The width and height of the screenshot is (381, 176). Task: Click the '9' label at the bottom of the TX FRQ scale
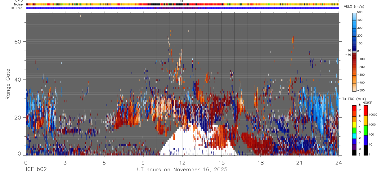point(360,154)
